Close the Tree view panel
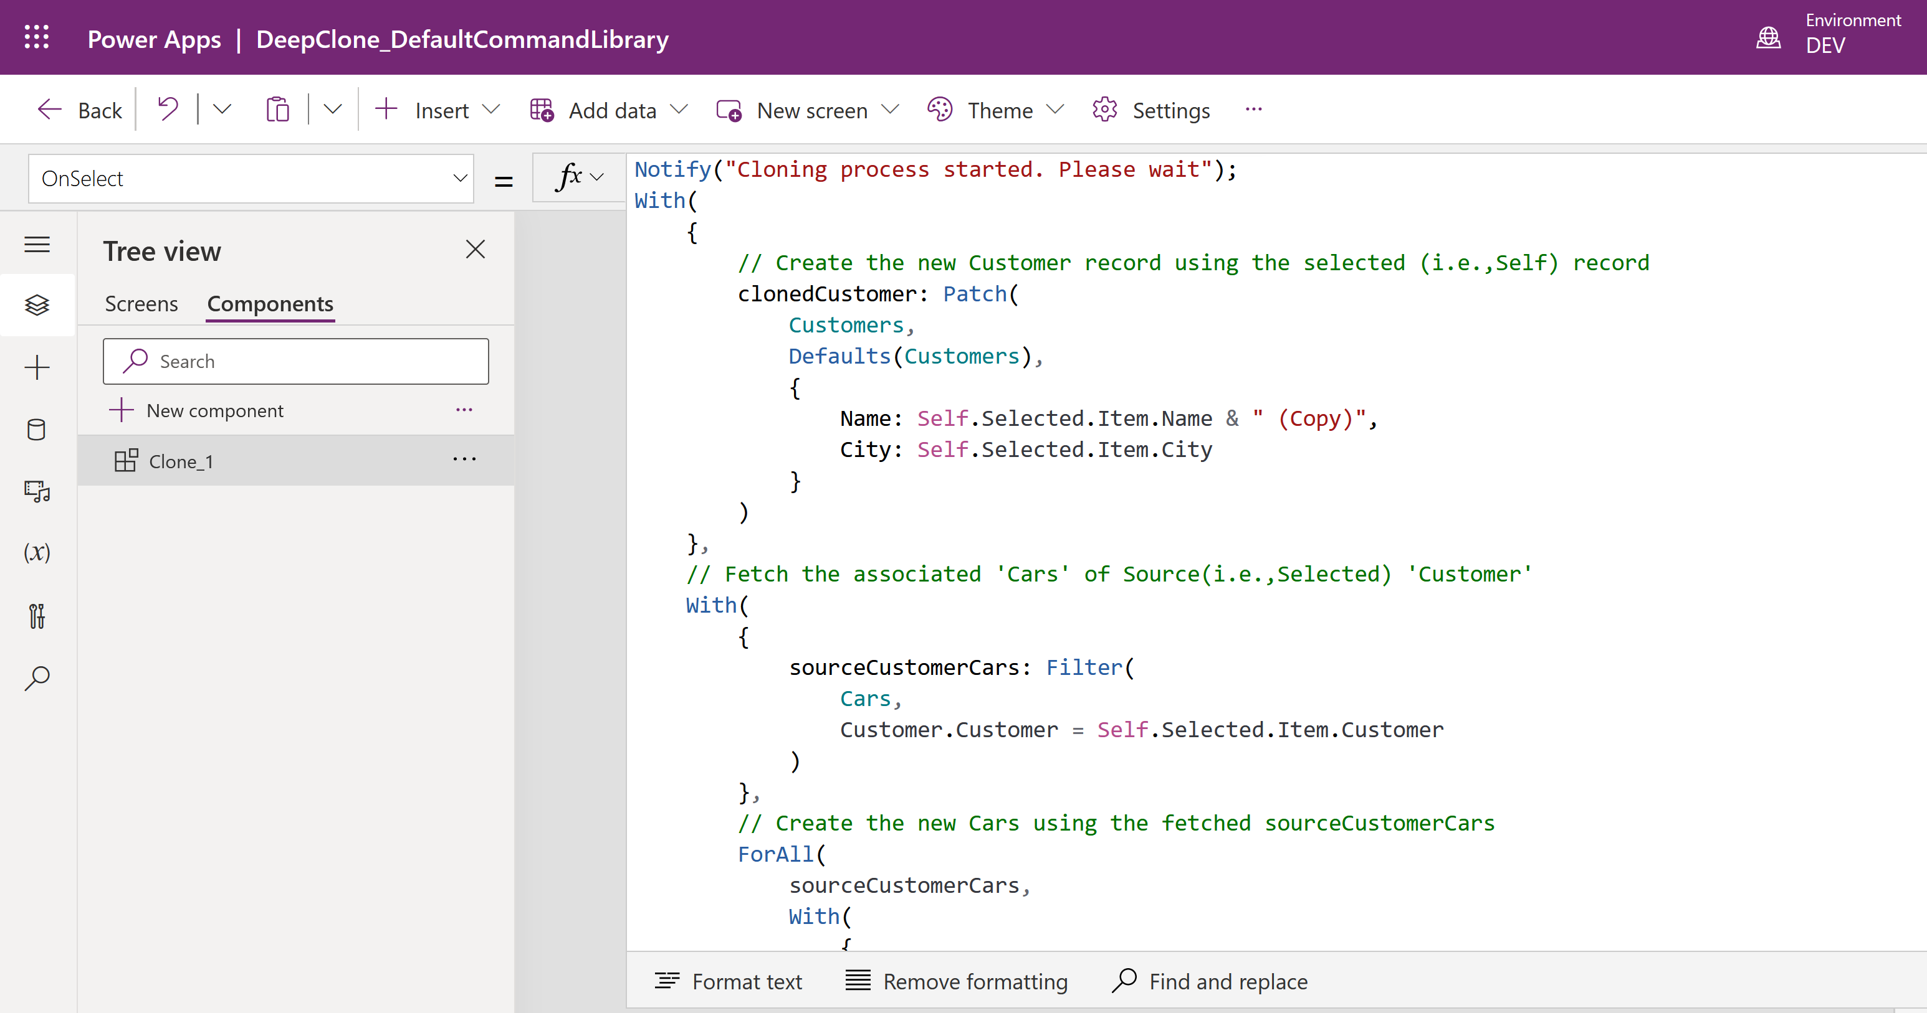 pyautogui.click(x=475, y=250)
